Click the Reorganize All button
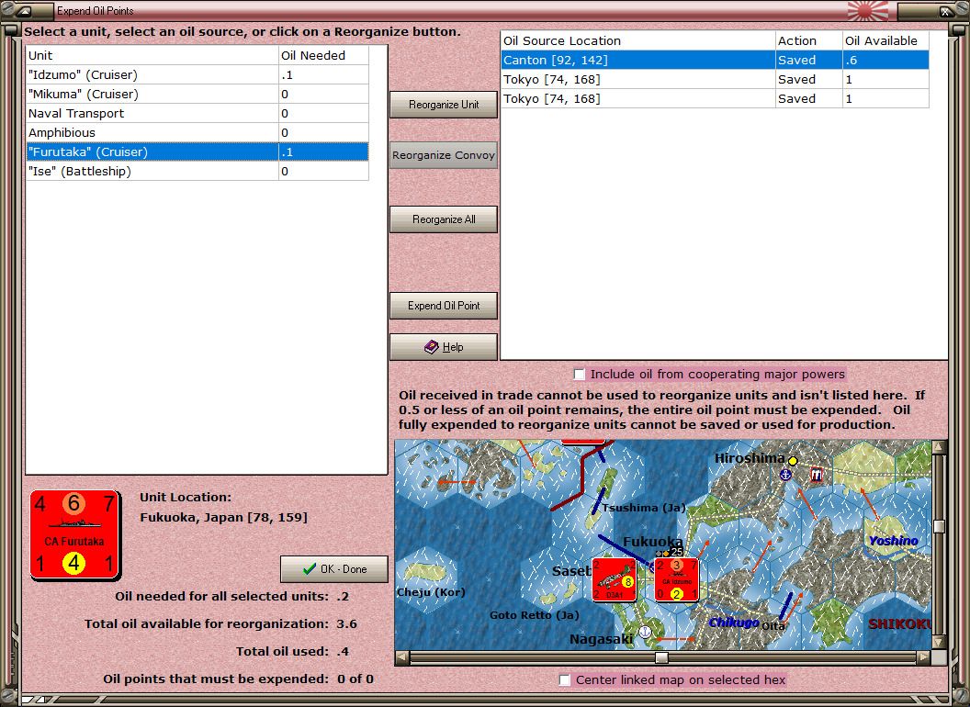Screen dimensions: 970x707 click(x=444, y=219)
